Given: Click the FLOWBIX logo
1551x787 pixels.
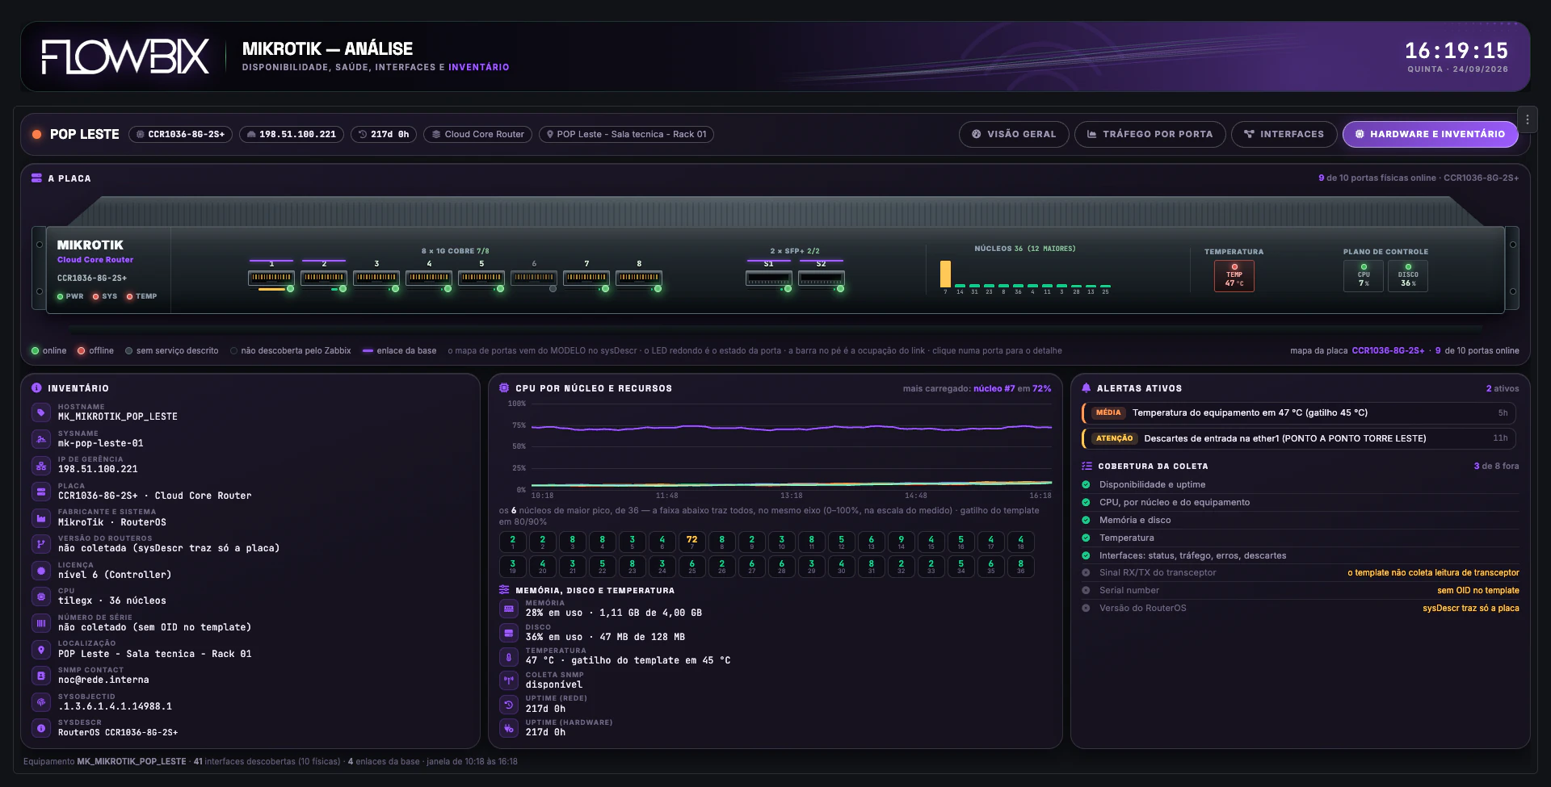Looking at the screenshot, I should point(125,57).
